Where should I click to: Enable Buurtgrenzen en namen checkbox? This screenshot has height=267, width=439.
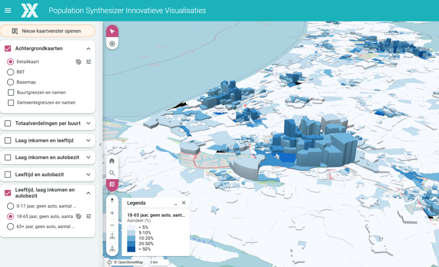(x=11, y=93)
